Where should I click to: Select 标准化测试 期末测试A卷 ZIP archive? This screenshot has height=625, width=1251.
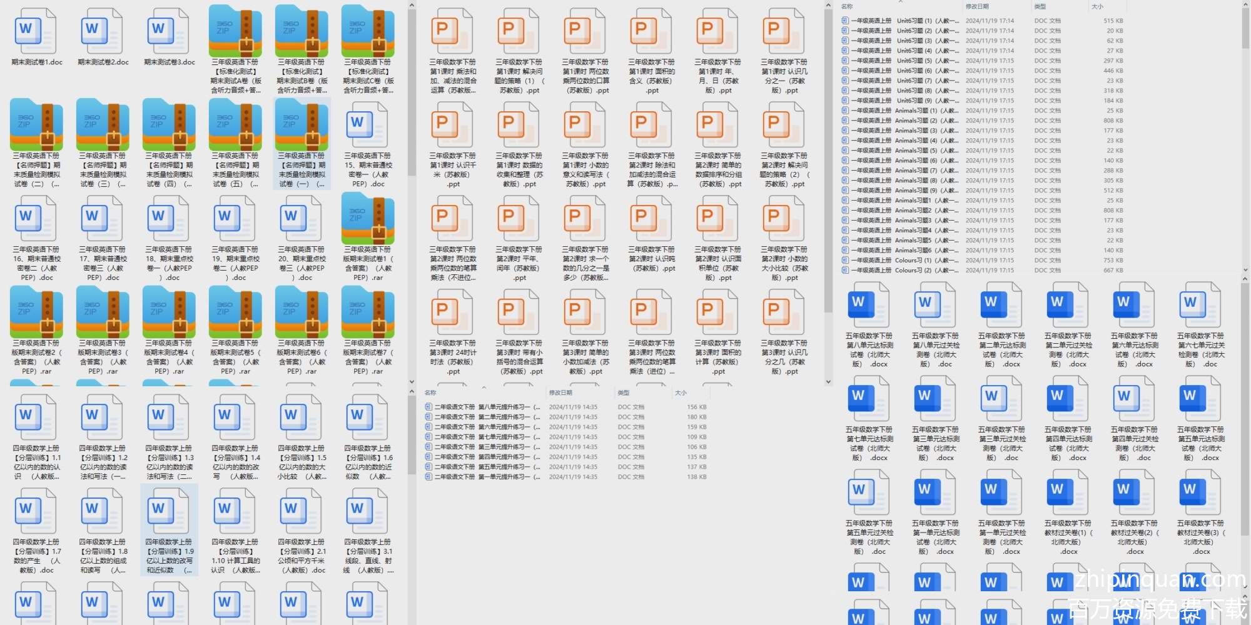point(235,31)
